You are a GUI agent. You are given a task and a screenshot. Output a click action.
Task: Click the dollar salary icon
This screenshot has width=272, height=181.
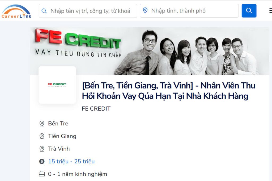(x=42, y=161)
